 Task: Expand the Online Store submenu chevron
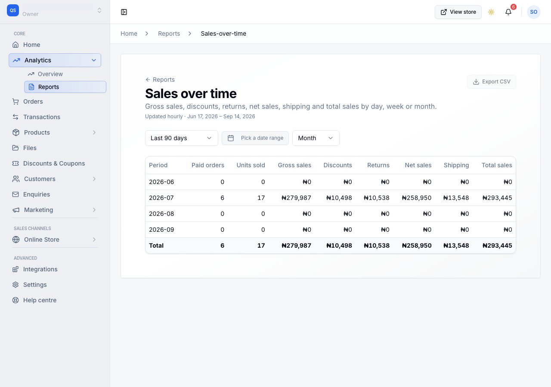[94, 240]
